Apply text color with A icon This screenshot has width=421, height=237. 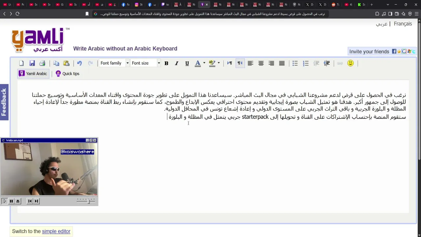click(x=198, y=63)
